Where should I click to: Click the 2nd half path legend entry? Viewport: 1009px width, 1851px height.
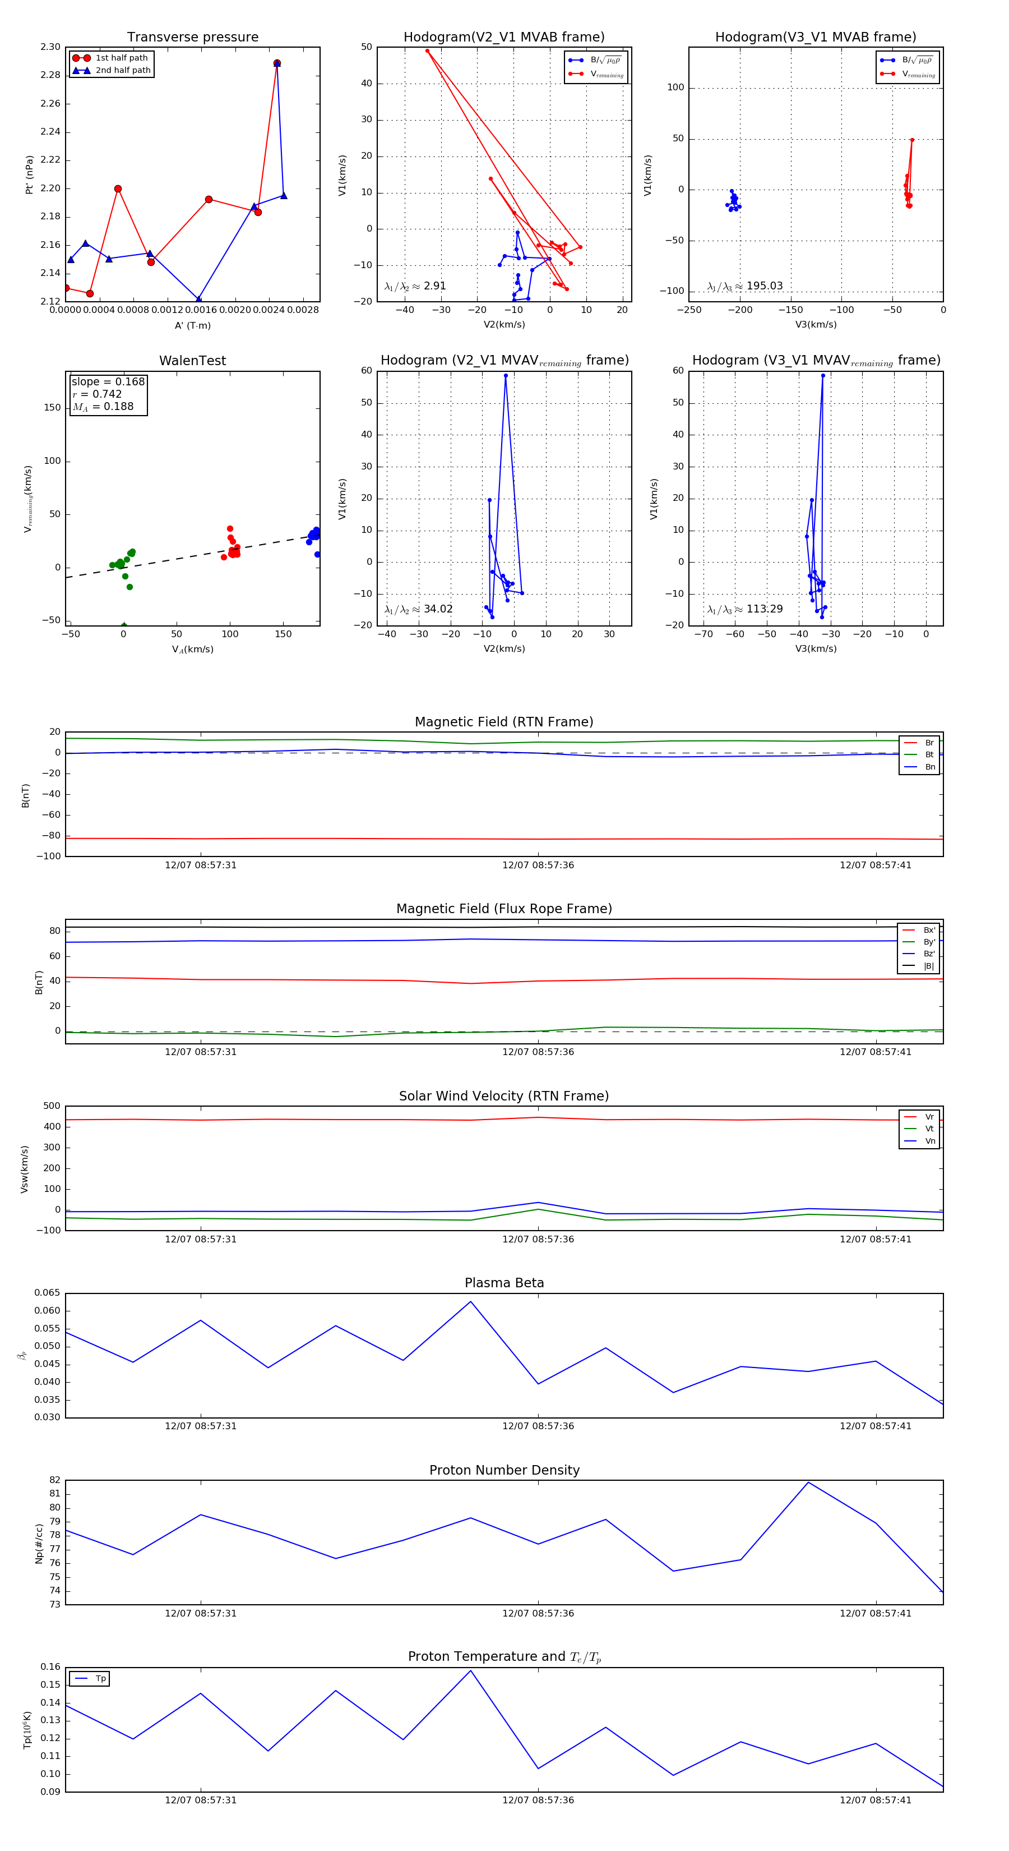[112, 71]
